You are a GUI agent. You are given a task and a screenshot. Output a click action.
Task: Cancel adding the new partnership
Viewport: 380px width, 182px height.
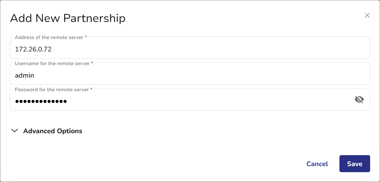click(317, 164)
